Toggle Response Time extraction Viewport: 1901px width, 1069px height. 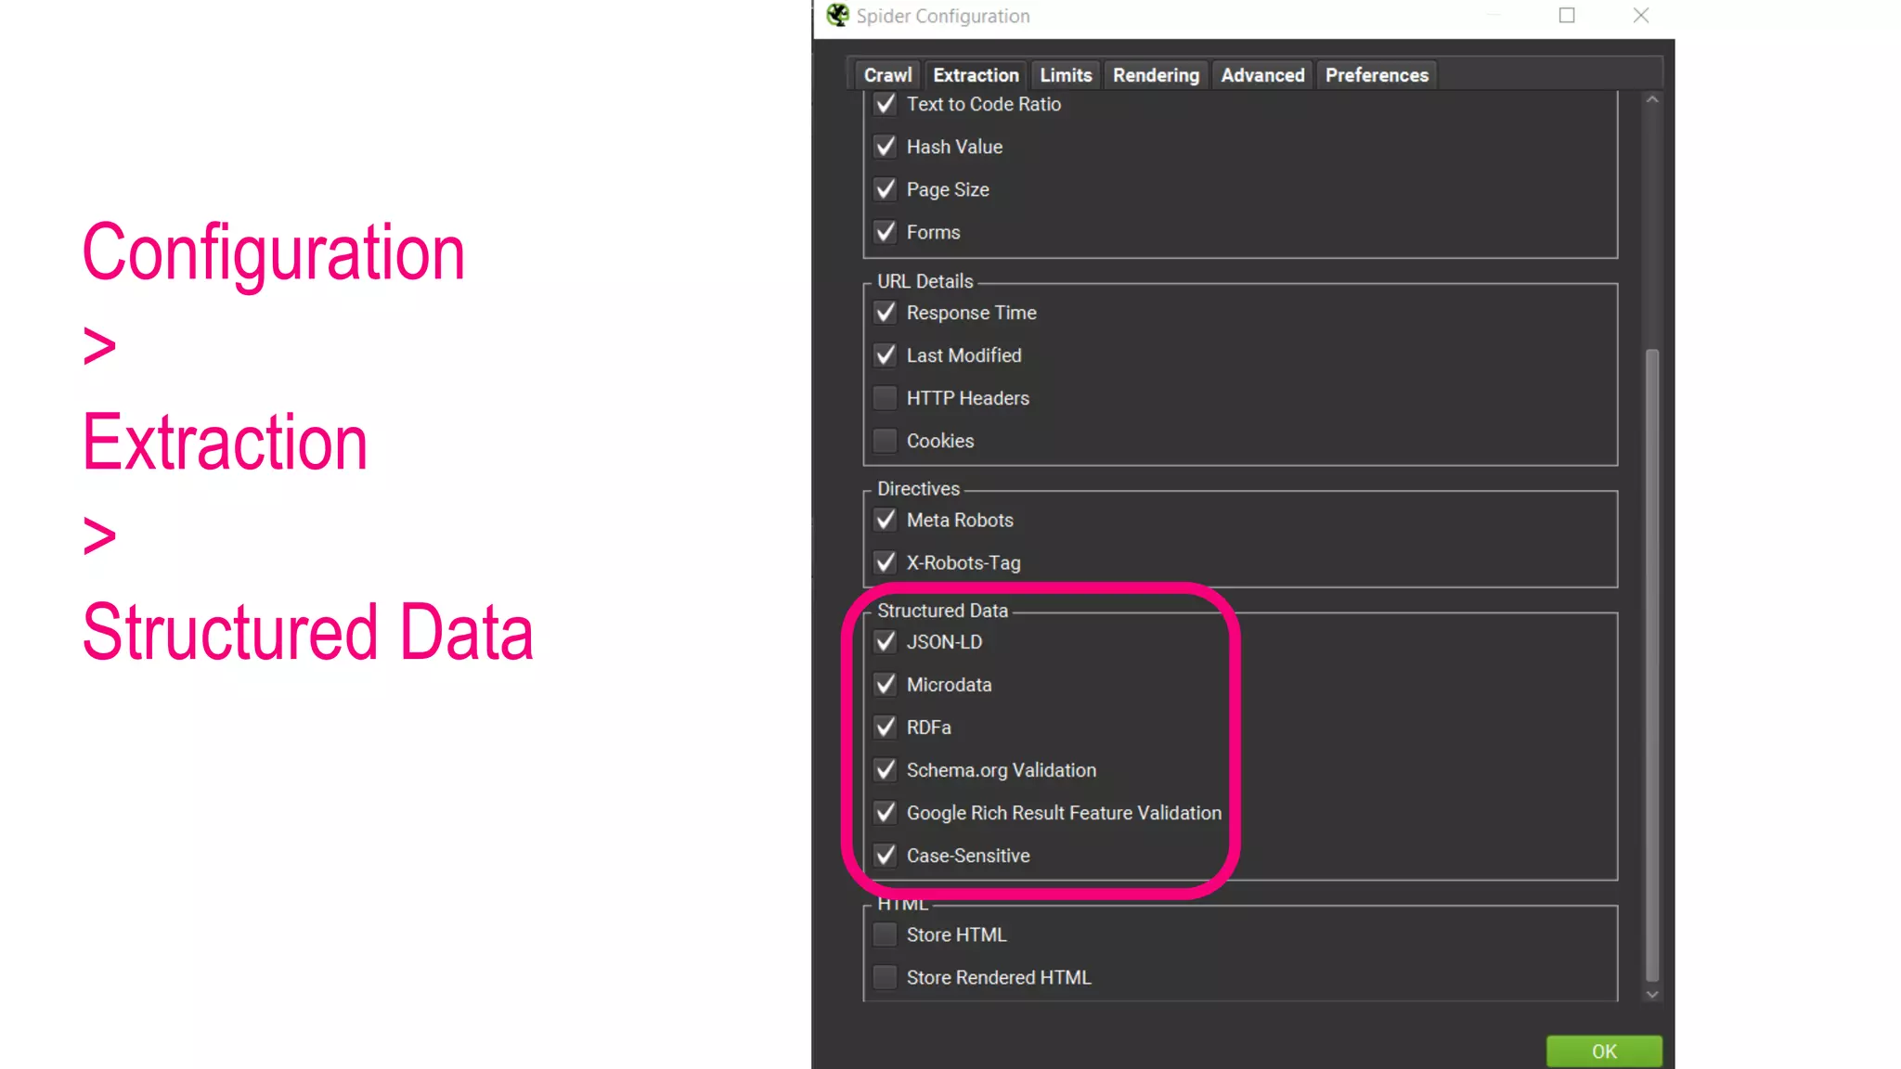point(886,313)
